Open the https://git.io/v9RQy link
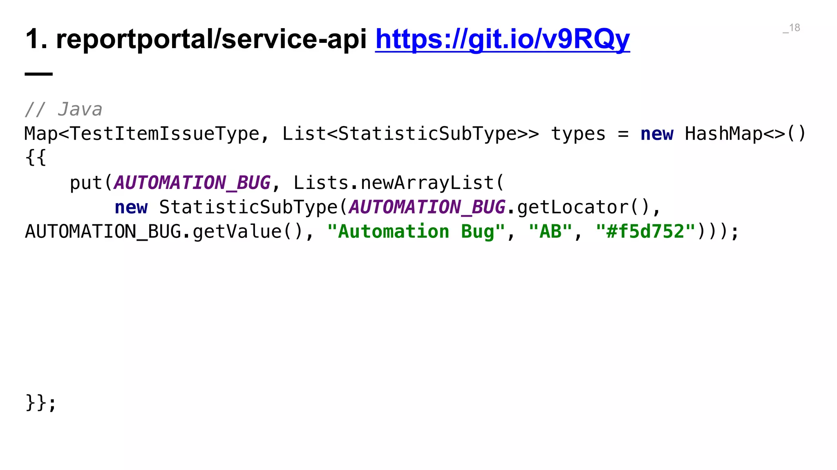This screenshot has height=470, width=837. tap(502, 40)
